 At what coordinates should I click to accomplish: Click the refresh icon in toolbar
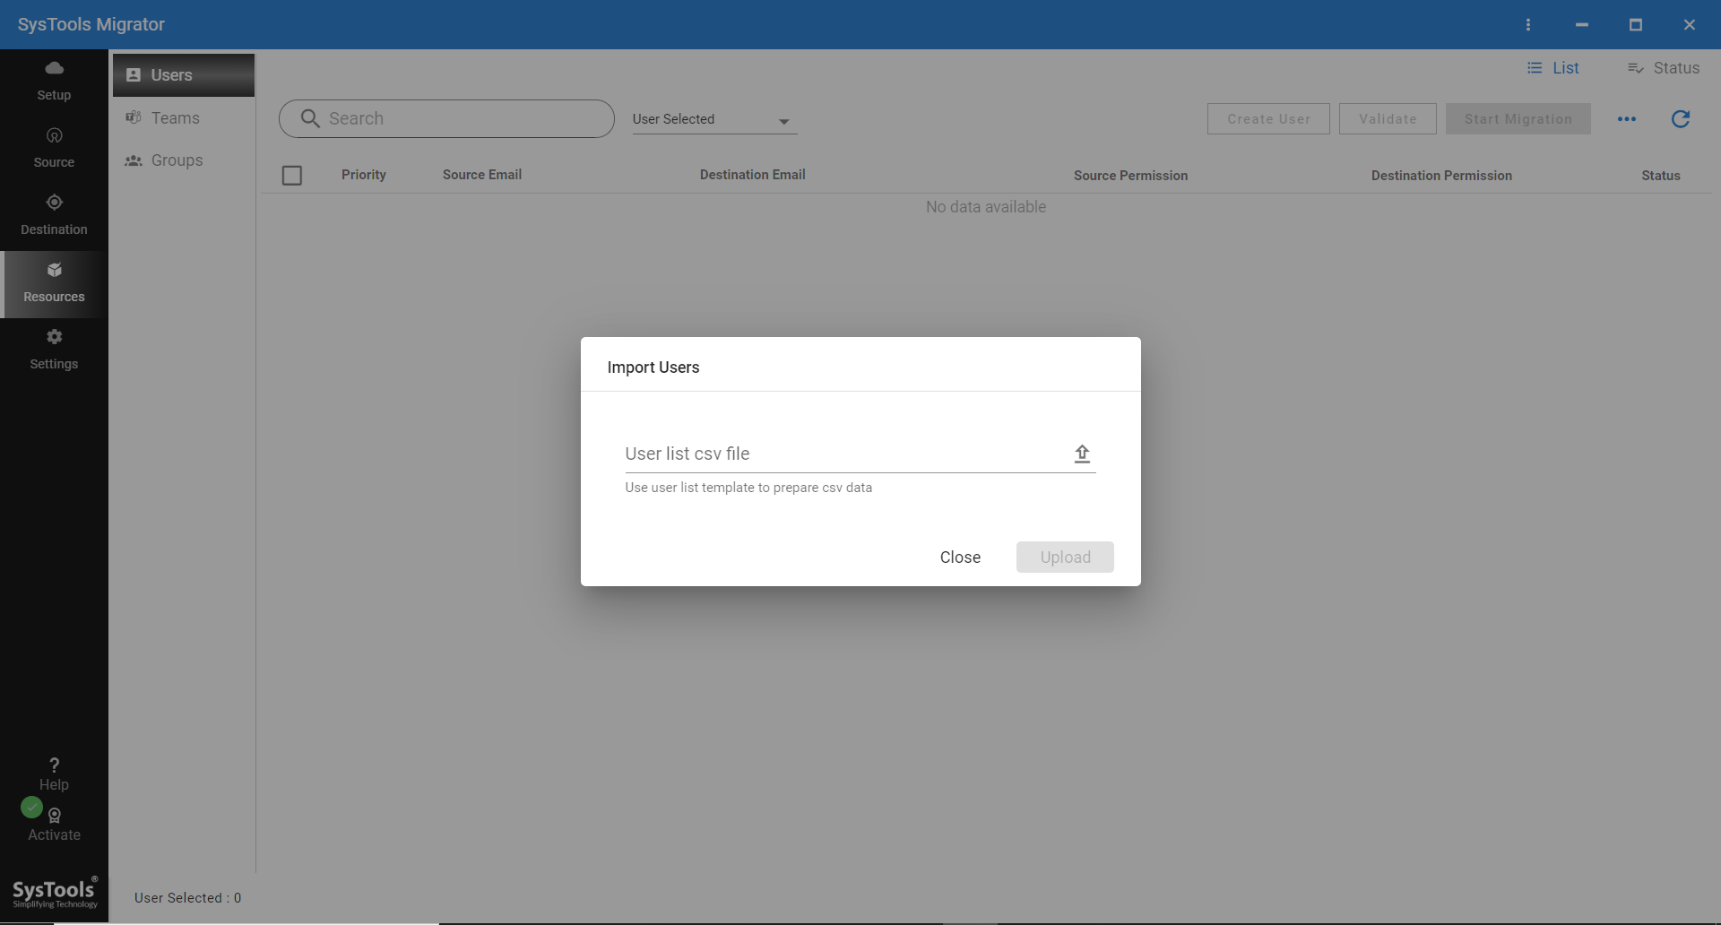pyautogui.click(x=1681, y=119)
